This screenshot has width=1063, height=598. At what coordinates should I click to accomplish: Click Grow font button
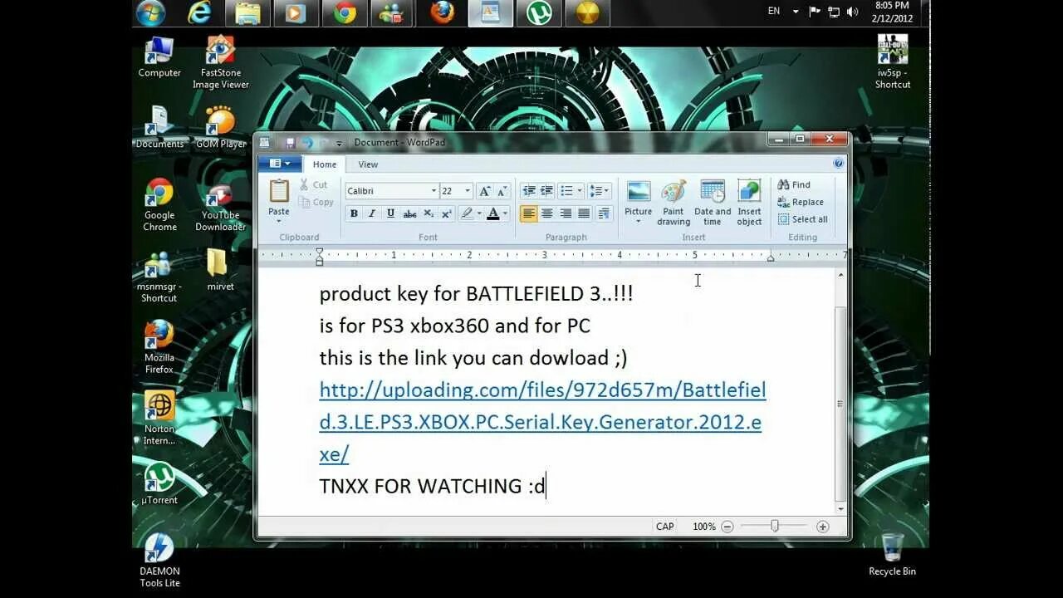[x=485, y=191]
